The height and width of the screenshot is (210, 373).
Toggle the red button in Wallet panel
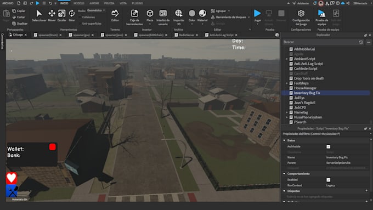52,147
